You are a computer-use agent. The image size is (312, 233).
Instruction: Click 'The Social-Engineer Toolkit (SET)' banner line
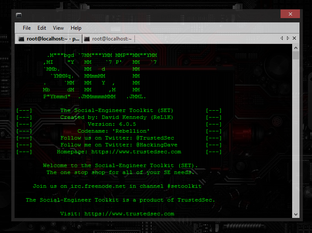tap(117, 111)
